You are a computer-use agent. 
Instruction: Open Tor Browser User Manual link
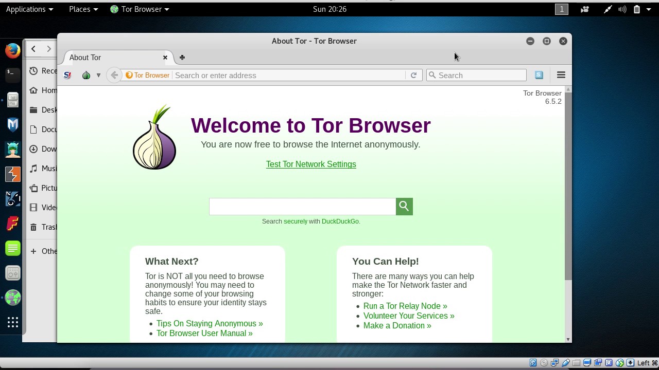pos(204,333)
